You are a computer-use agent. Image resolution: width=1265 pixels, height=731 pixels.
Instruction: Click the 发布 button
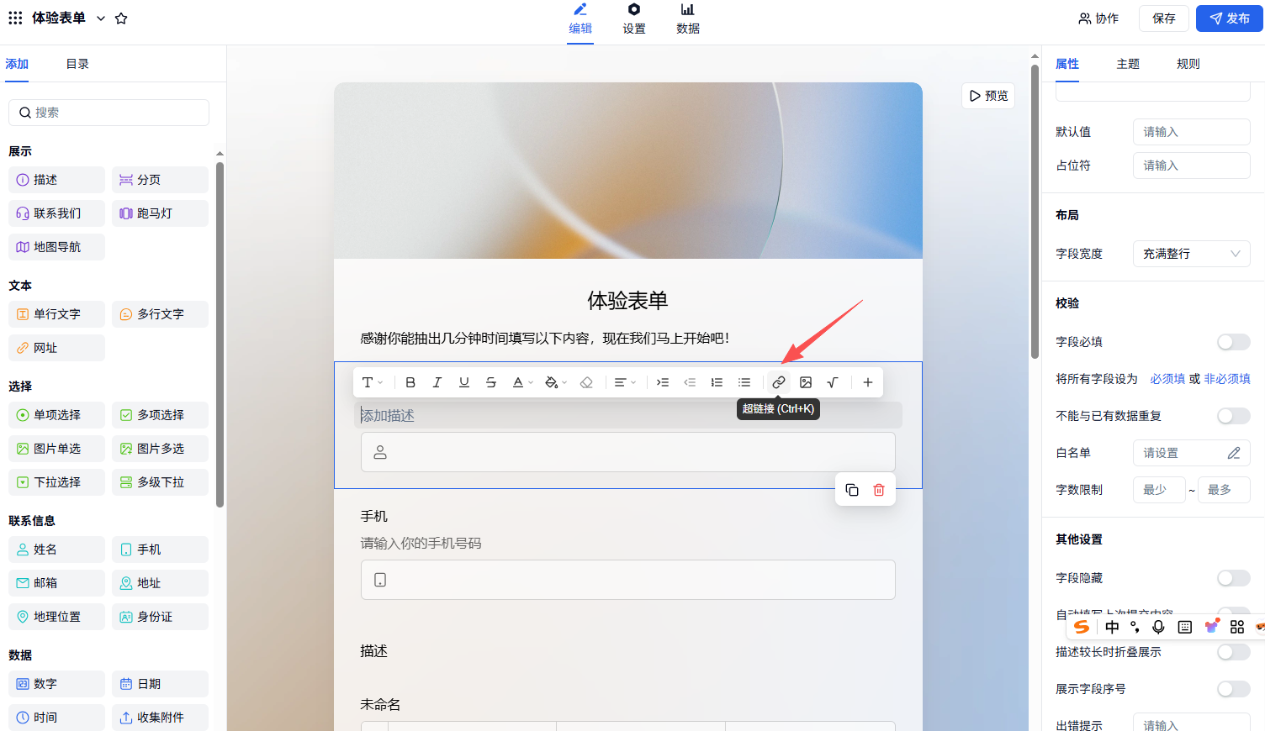click(1230, 18)
